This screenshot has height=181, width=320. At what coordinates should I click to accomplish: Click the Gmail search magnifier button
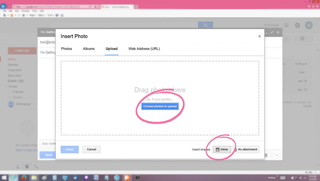(205, 25)
